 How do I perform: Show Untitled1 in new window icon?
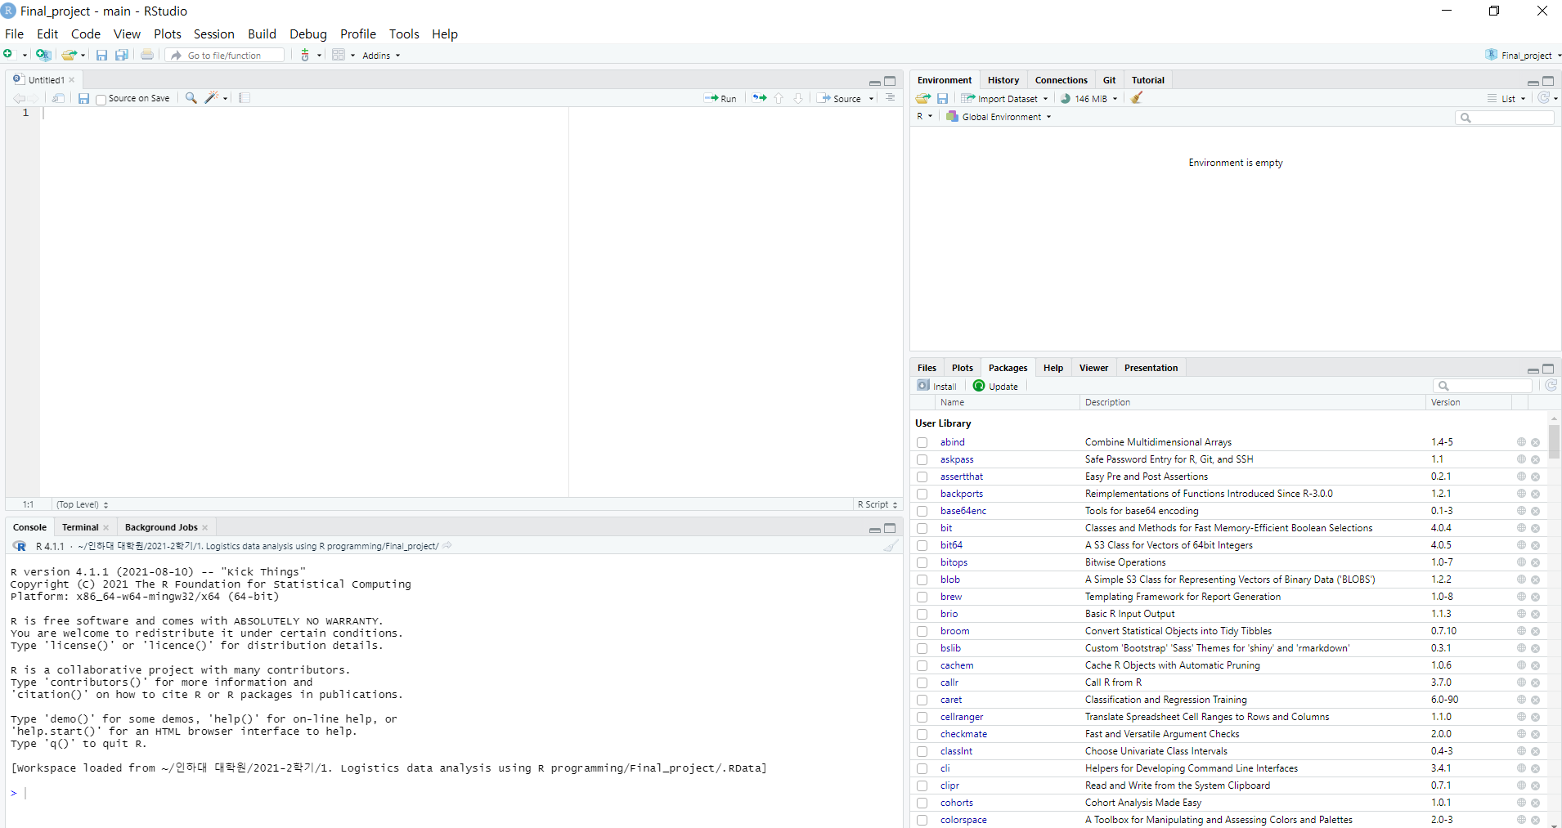pos(58,98)
